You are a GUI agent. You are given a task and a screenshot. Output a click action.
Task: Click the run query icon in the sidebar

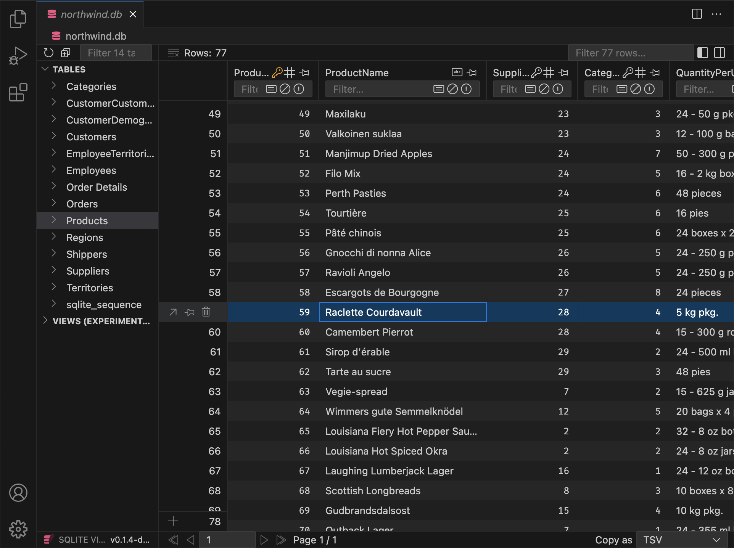pos(18,55)
